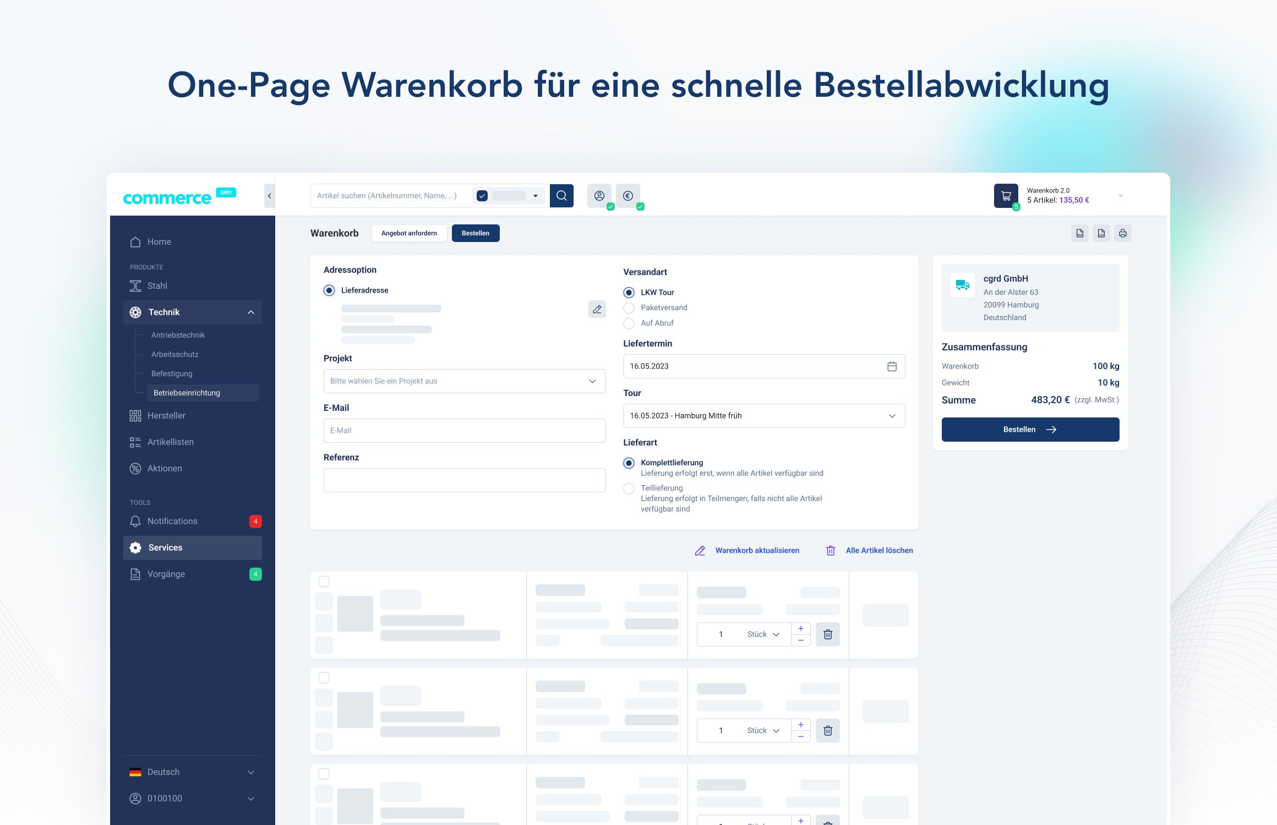
Task: Click into the E-Mail input field
Action: pyautogui.click(x=464, y=431)
